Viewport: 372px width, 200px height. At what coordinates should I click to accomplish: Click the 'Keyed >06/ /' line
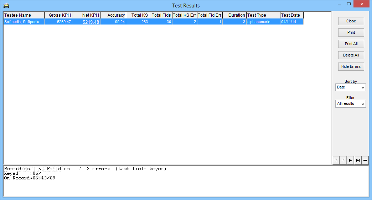click(x=27, y=173)
